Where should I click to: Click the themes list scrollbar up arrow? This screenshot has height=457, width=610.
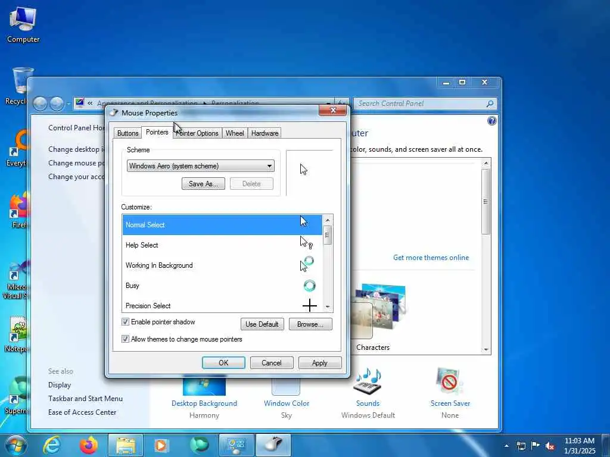[486, 163]
